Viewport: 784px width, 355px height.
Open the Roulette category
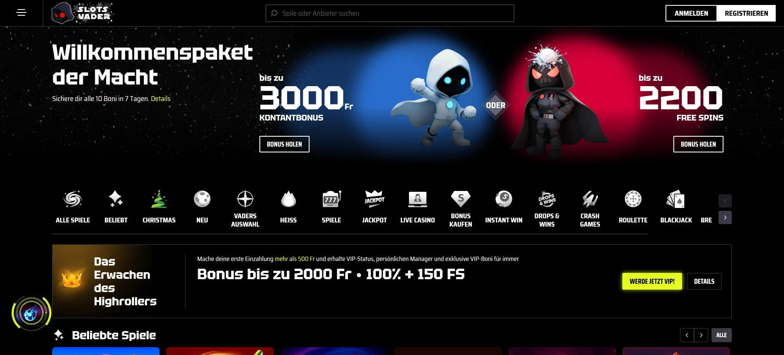coord(633,208)
